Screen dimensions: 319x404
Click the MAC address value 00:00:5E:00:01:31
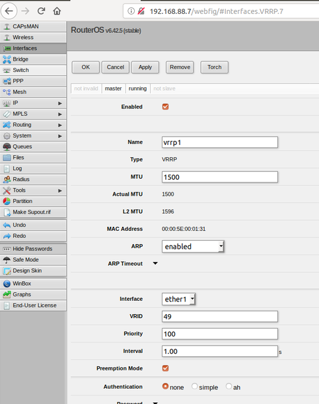[184, 229]
